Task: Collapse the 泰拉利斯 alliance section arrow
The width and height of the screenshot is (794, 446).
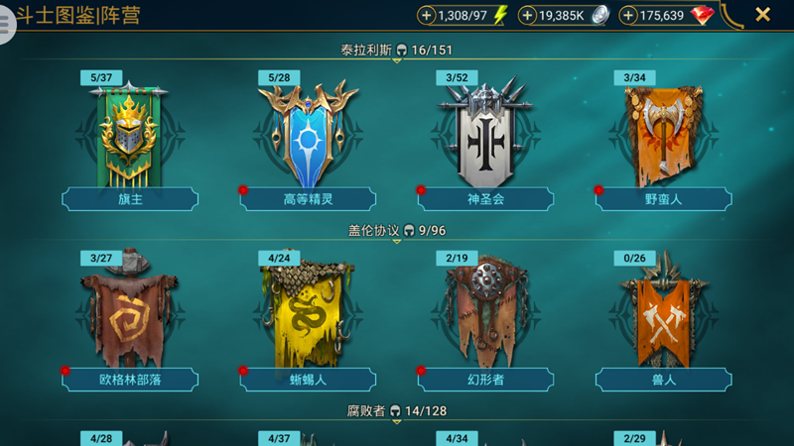Action: click(397, 60)
